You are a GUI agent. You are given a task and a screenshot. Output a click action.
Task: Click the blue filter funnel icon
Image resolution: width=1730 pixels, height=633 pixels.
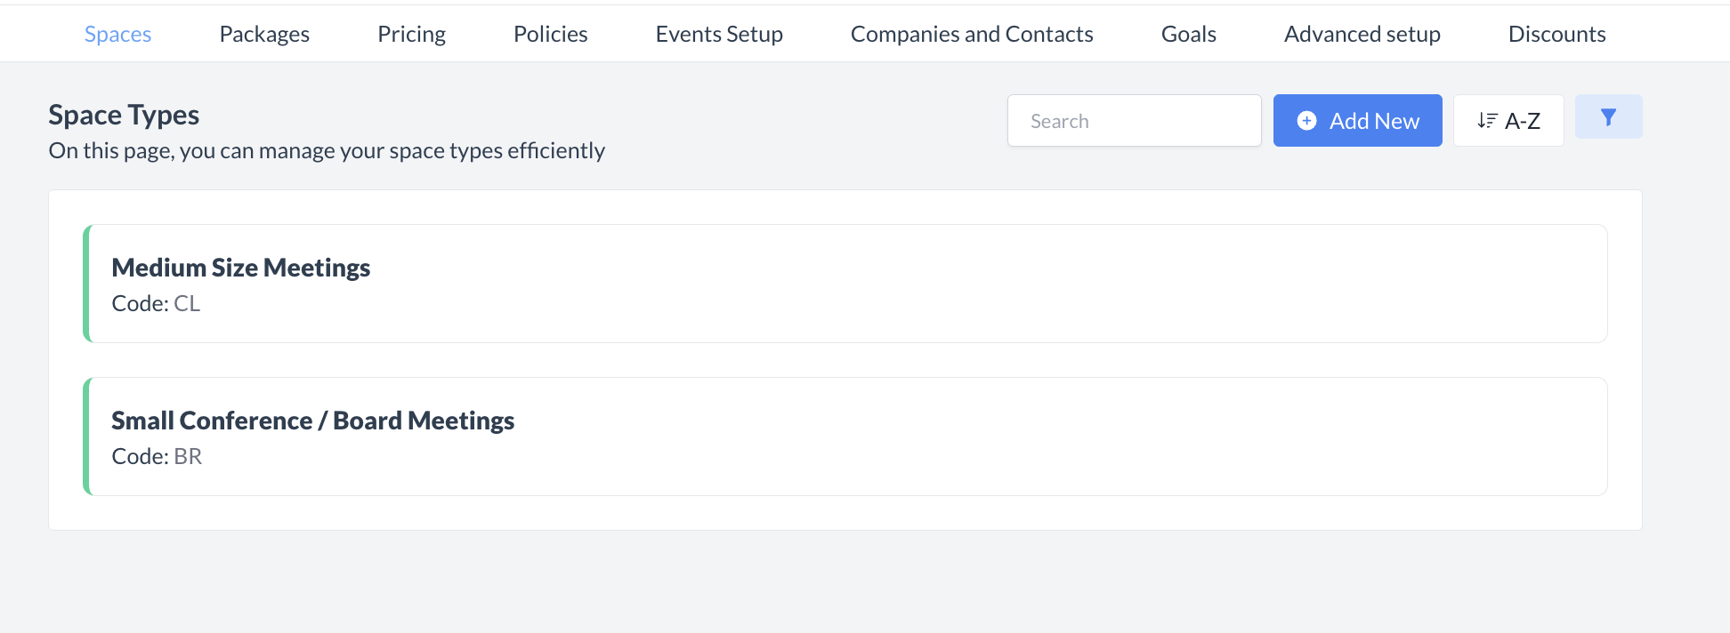(1608, 117)
